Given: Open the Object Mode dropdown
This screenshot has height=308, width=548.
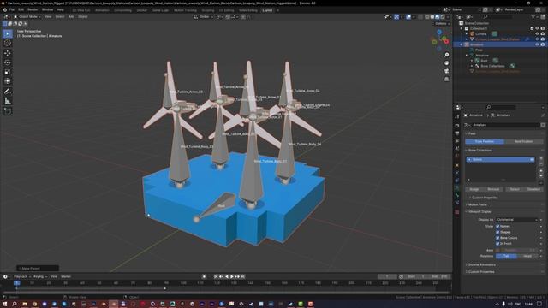Looking at the screenshot, I should pos(27,17).
